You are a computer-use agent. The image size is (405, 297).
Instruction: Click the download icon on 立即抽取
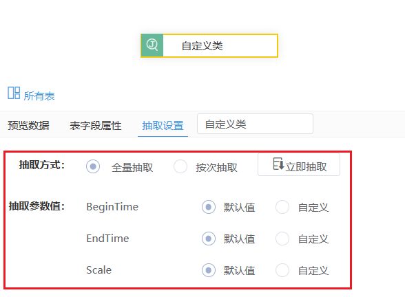[x=278, y=164]
